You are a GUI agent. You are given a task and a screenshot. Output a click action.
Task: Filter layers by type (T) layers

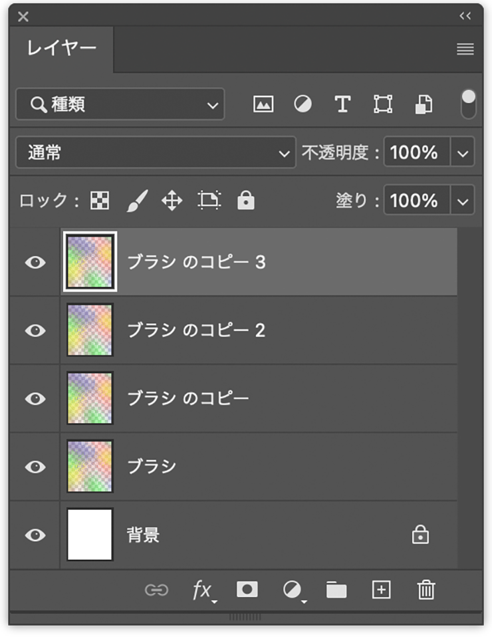pos(342,104)
